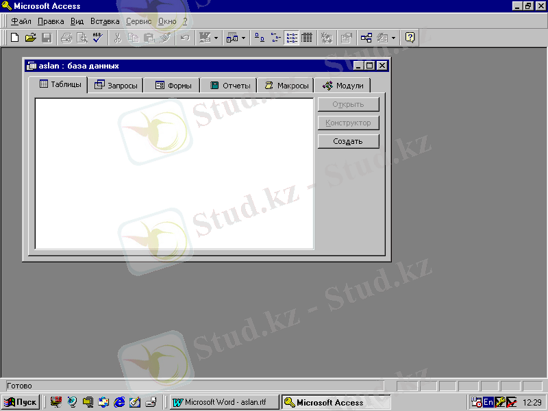Open the Вид menu

click(x=77, y=21)
